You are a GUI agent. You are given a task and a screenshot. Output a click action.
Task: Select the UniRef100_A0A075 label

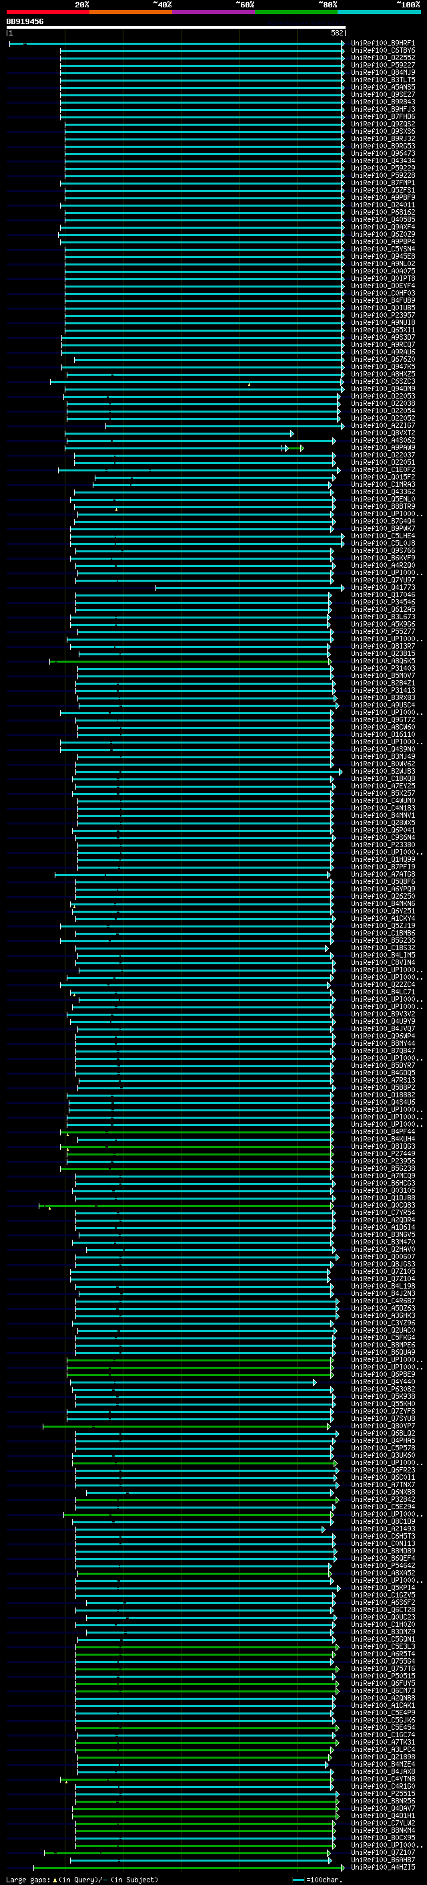(382, 271)
